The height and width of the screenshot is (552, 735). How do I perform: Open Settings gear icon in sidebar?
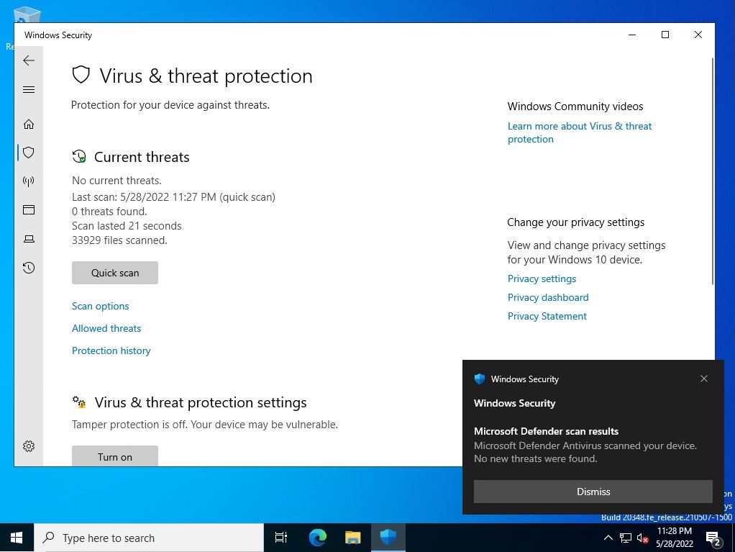click(x=29, y=446)
